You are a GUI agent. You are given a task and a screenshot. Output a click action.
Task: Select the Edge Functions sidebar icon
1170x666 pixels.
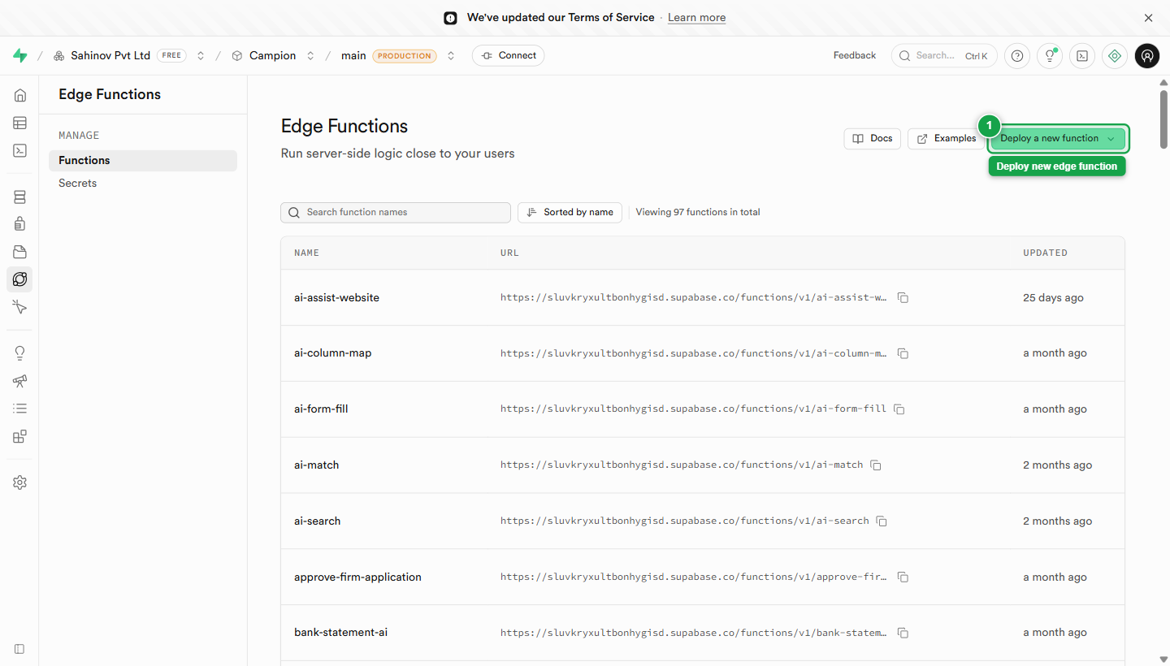pyautogui.click(x=19, y=279)
